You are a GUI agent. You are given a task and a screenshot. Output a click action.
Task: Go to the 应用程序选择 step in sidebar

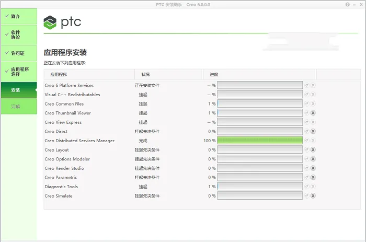19,72
